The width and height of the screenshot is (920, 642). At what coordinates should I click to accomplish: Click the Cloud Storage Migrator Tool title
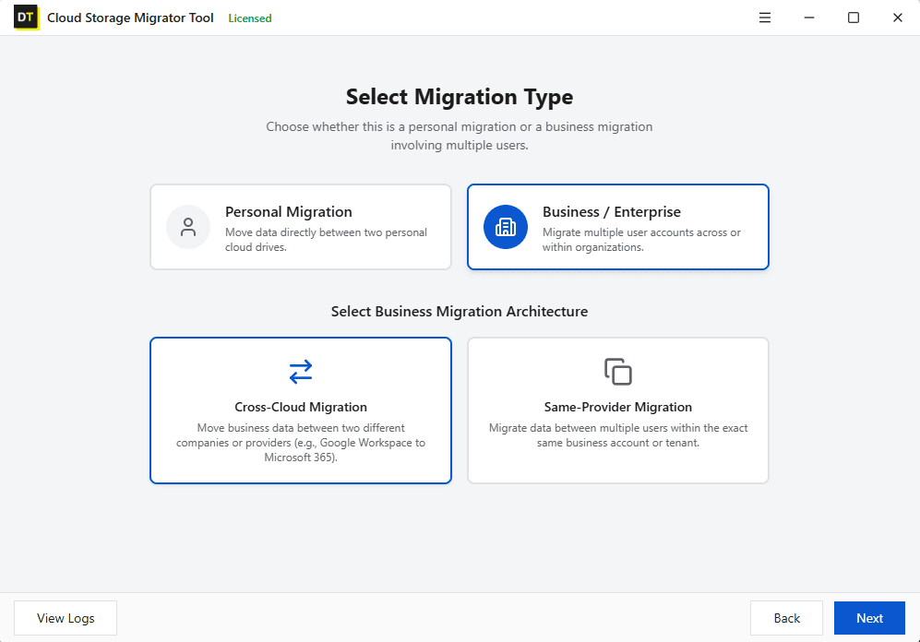click(x=130, y=18)
